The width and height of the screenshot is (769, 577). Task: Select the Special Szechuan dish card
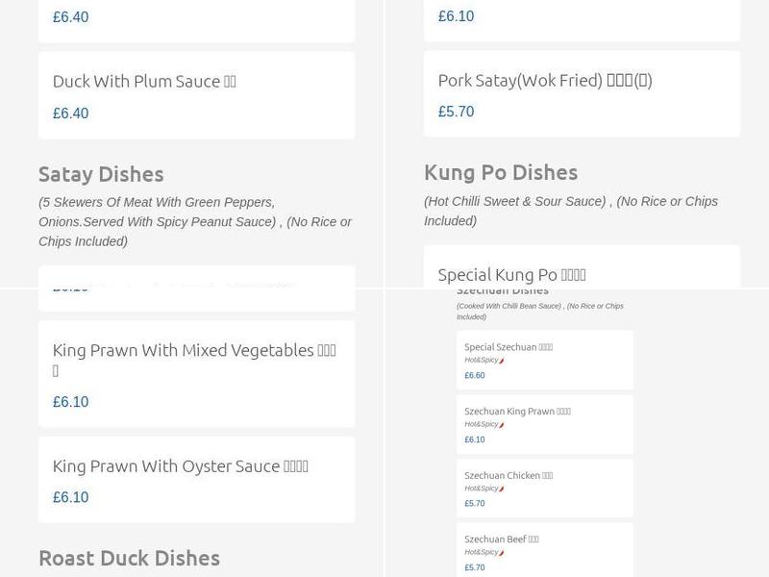click(x=544, y=359)
